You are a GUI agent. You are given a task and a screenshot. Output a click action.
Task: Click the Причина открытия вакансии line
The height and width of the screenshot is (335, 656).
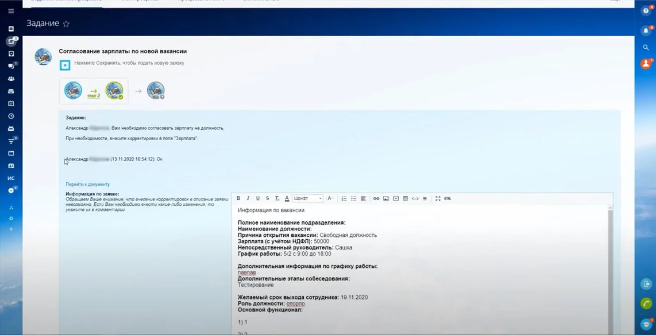point(307,235)
